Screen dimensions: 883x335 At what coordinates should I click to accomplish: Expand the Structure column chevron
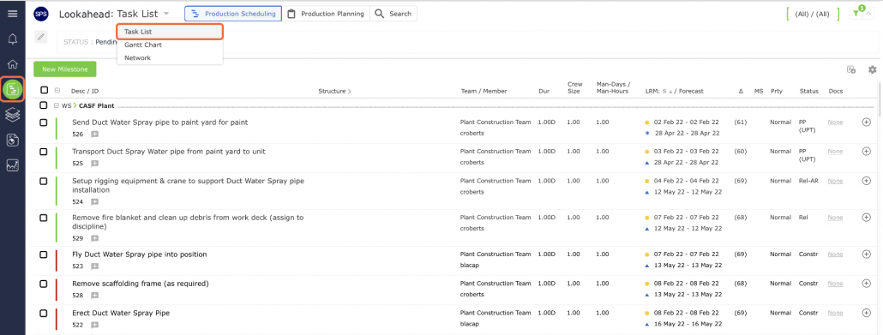tap(349, 91)
